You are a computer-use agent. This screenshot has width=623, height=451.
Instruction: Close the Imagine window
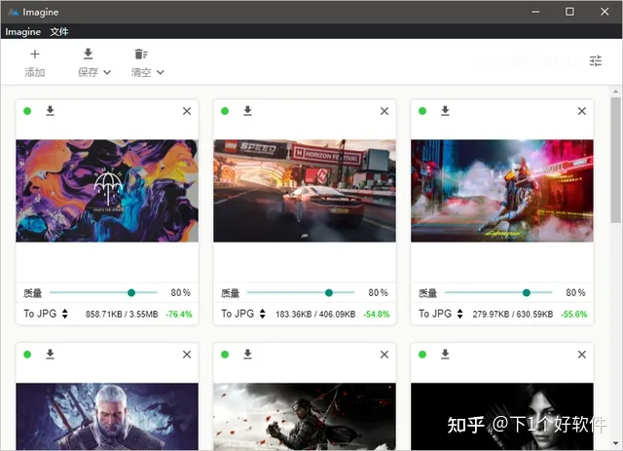pos(605,12)
